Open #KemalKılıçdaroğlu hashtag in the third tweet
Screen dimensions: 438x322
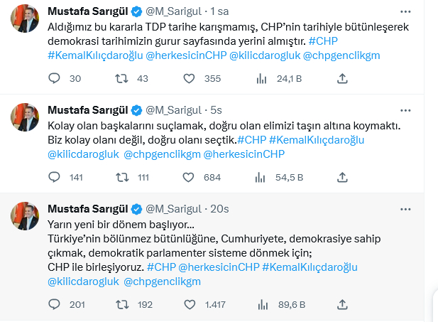tap(309, 267)
